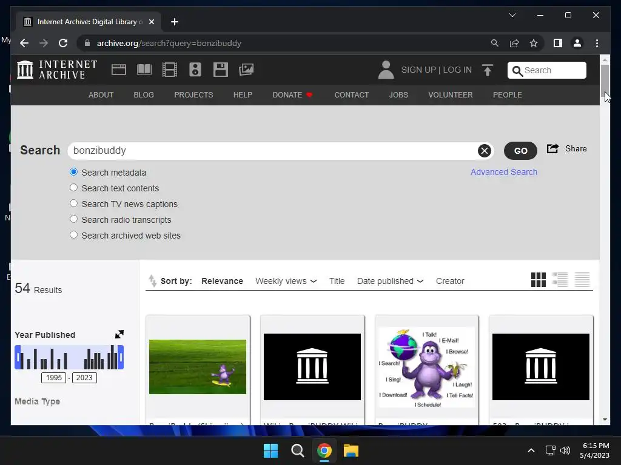Screen dimensions: 621x465
Task: Open Advanced Search link
Action: pyautogui.click(x=504, y=172)
